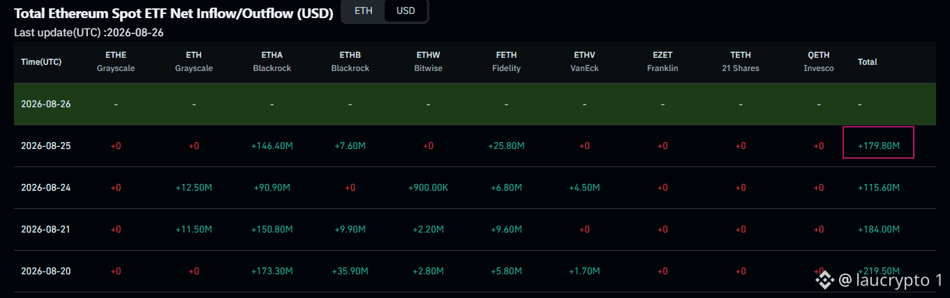950x298 pixels.
Task: Click the Total Ethereum Spot ETF title
Action: 174,13
